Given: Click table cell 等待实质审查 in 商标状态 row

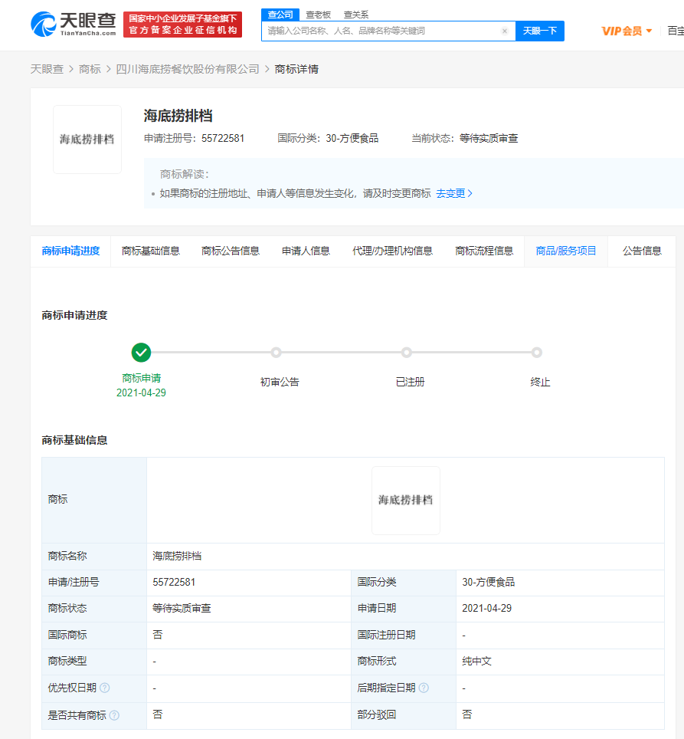Looking at the screenshot, I should [182, 609].
